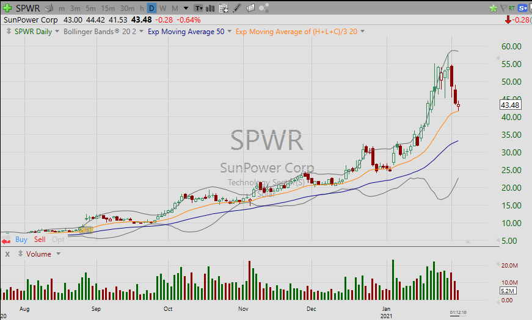Open the more timeframes dropdown arrow

[x=186, y=8]
